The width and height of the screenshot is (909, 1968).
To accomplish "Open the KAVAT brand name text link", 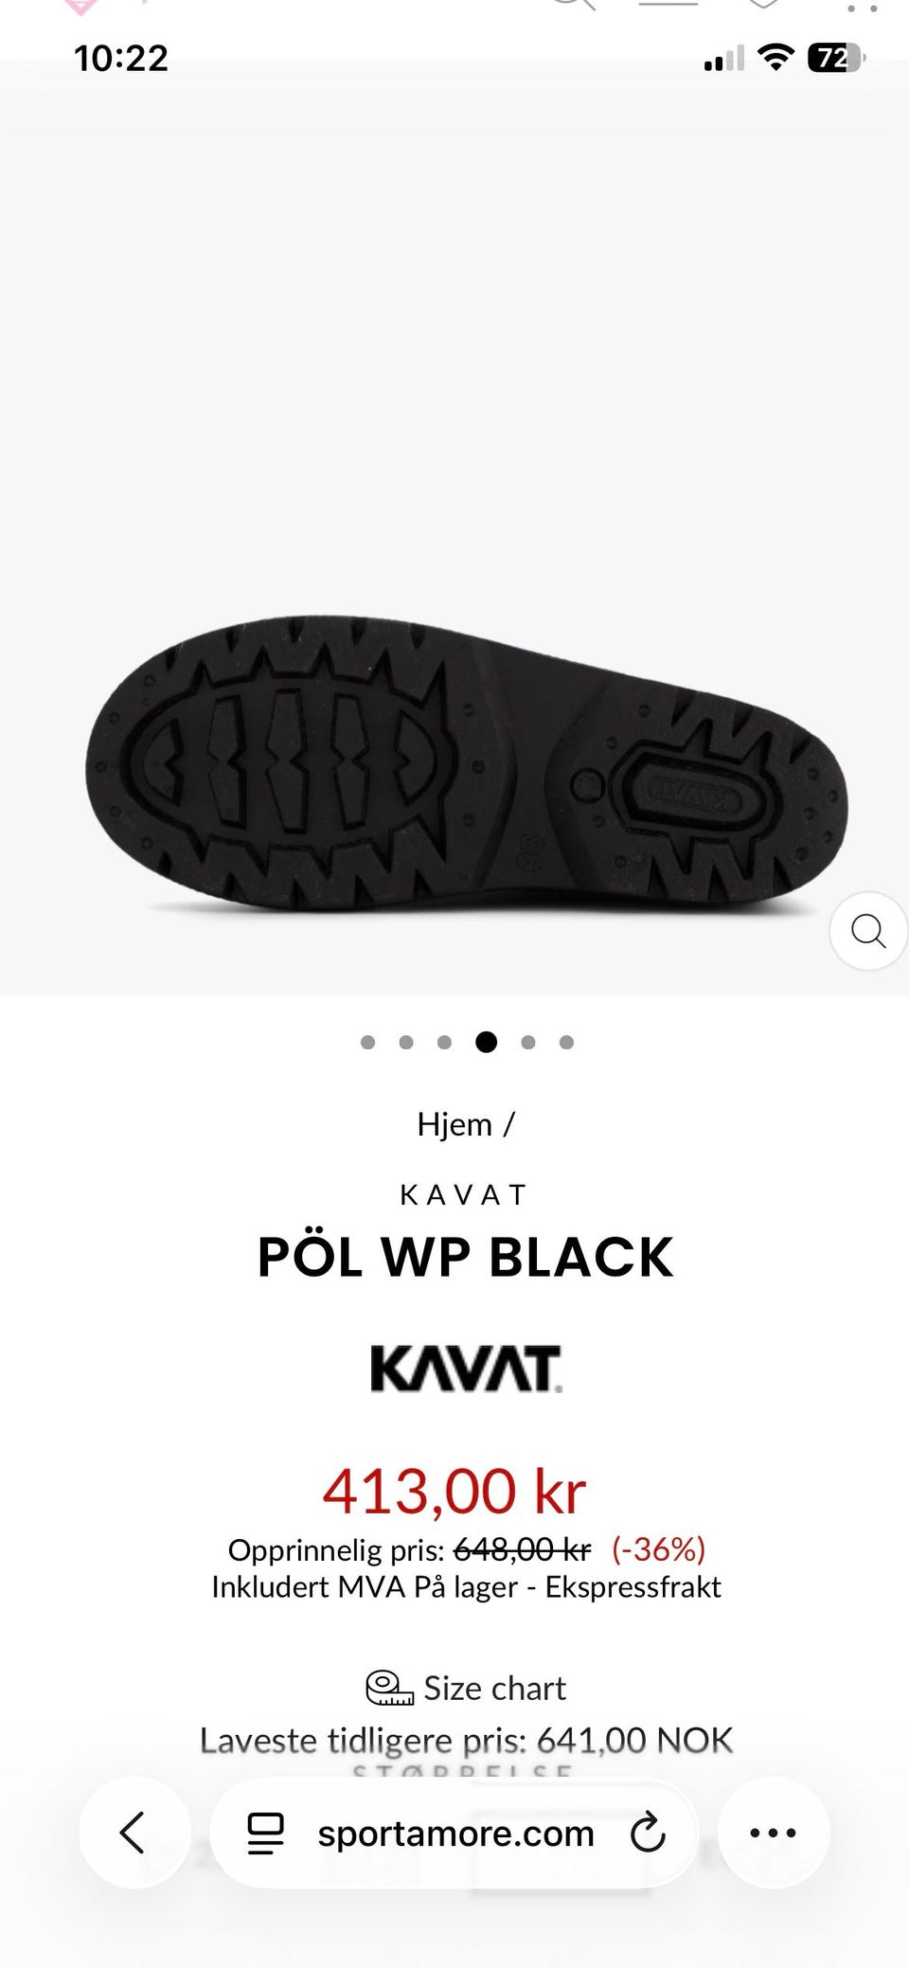I will pos(463,1195).
